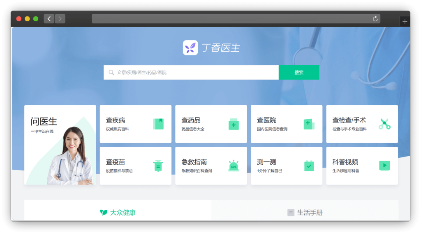Click the doctor photo in 问医生 card
This screenshot has width=421, height=232.
tap(71, 156)
